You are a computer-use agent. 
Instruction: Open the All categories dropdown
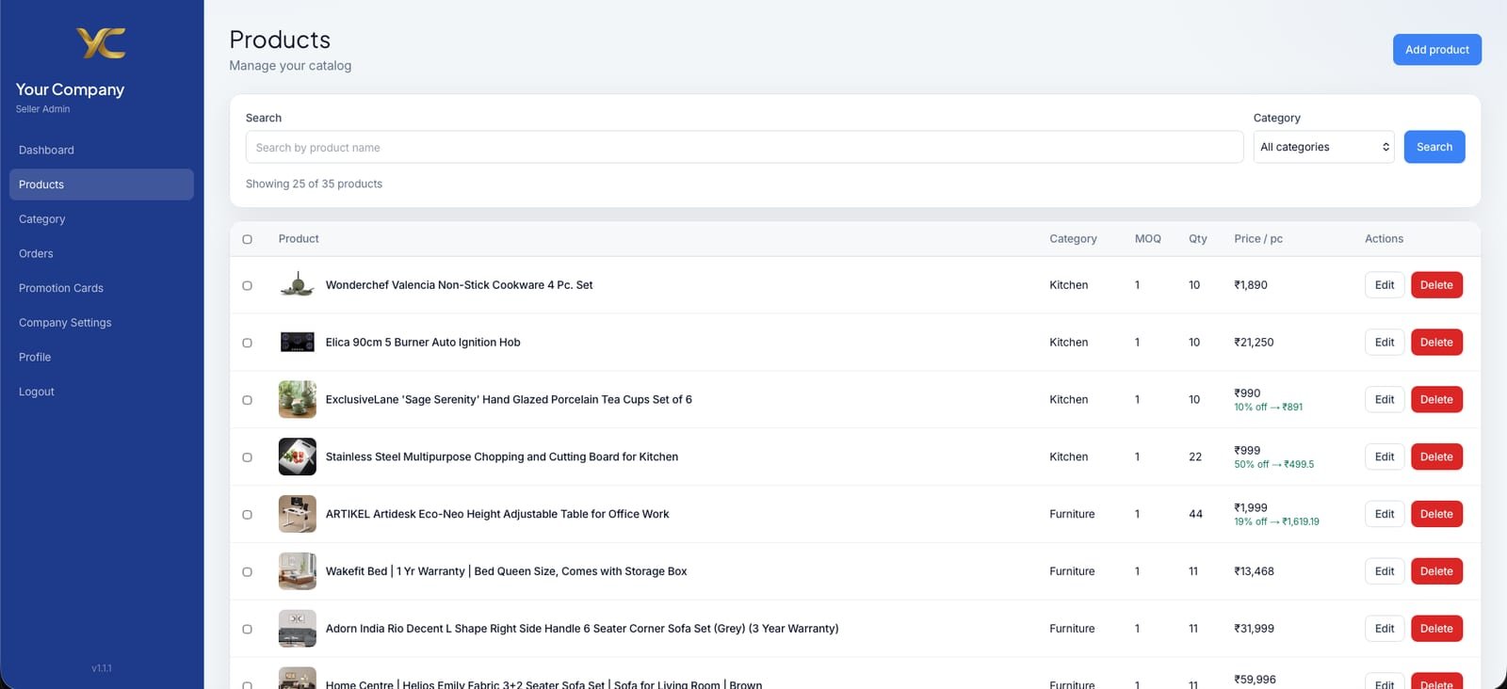pyautogui.click(x=1323, y=147)
